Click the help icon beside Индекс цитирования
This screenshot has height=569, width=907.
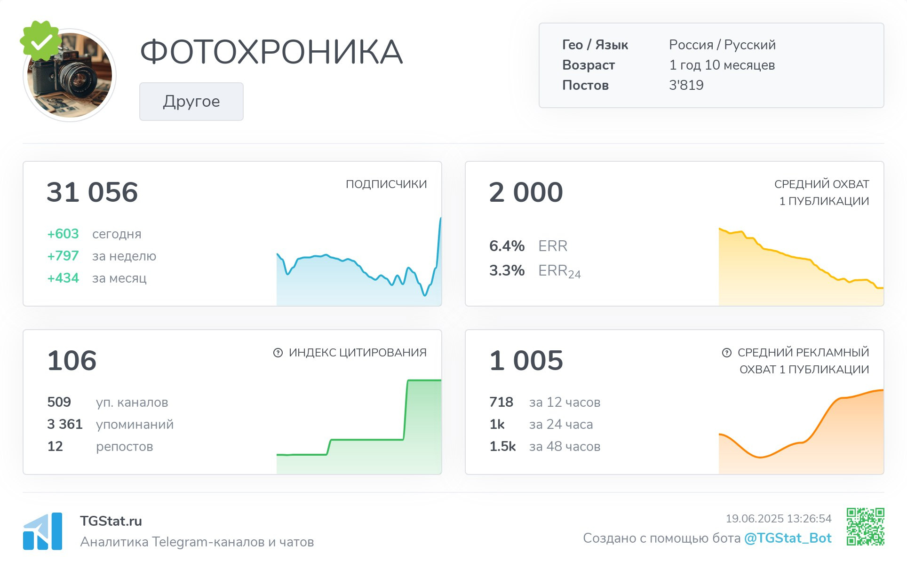[278, 353]
